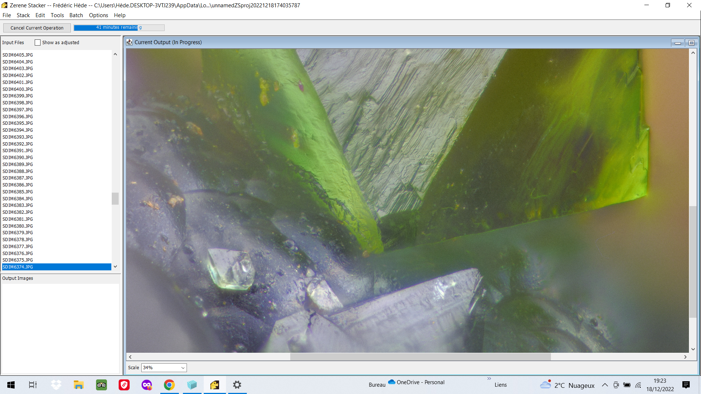Maximize the Current Output inner window
Screen dimensions: 701x394
coord(691,43)
